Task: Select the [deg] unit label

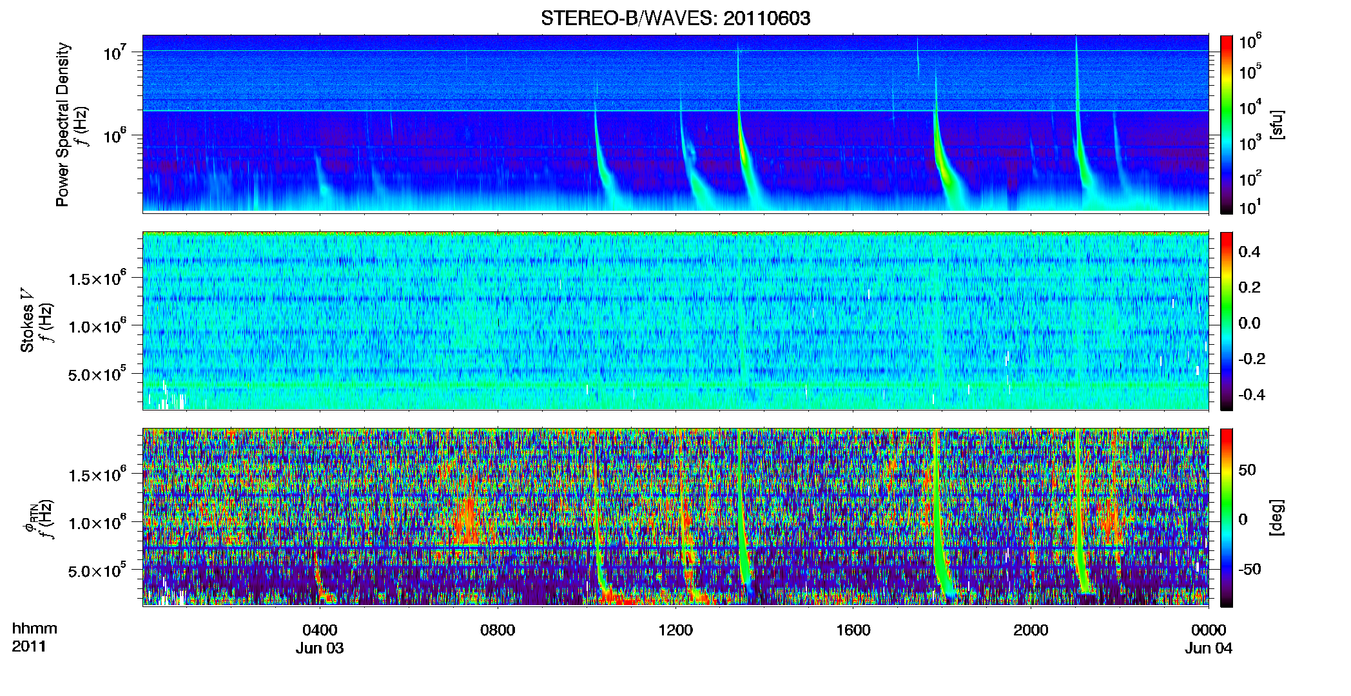Action: pos(1276,517)
